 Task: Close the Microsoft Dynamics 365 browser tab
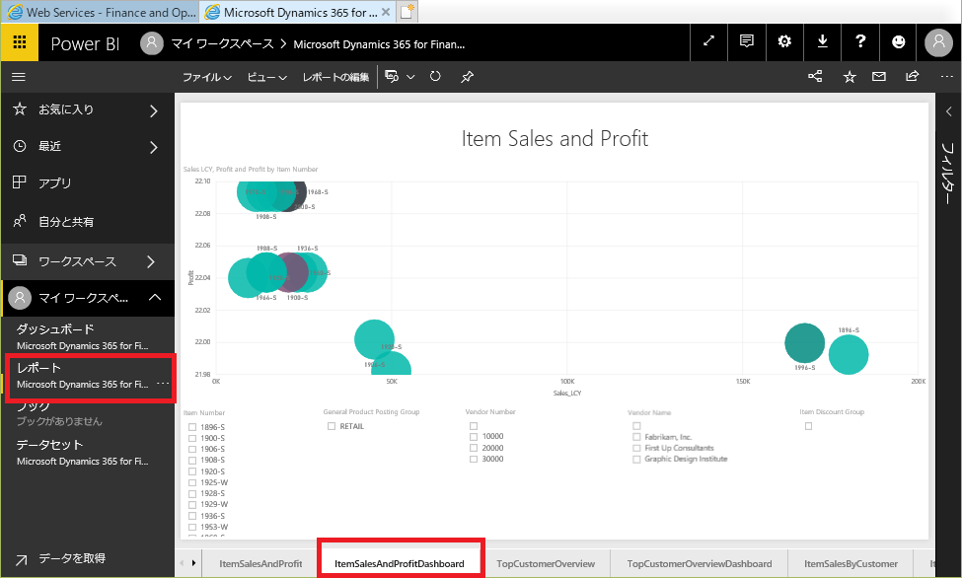(x=385, y=12)
